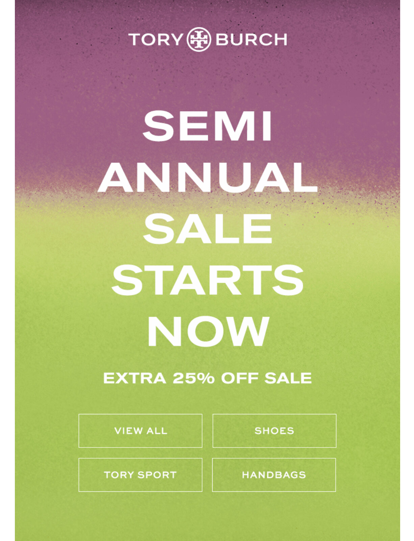
Task: Click the word EXTRA in the discount line
Action: 135,378
